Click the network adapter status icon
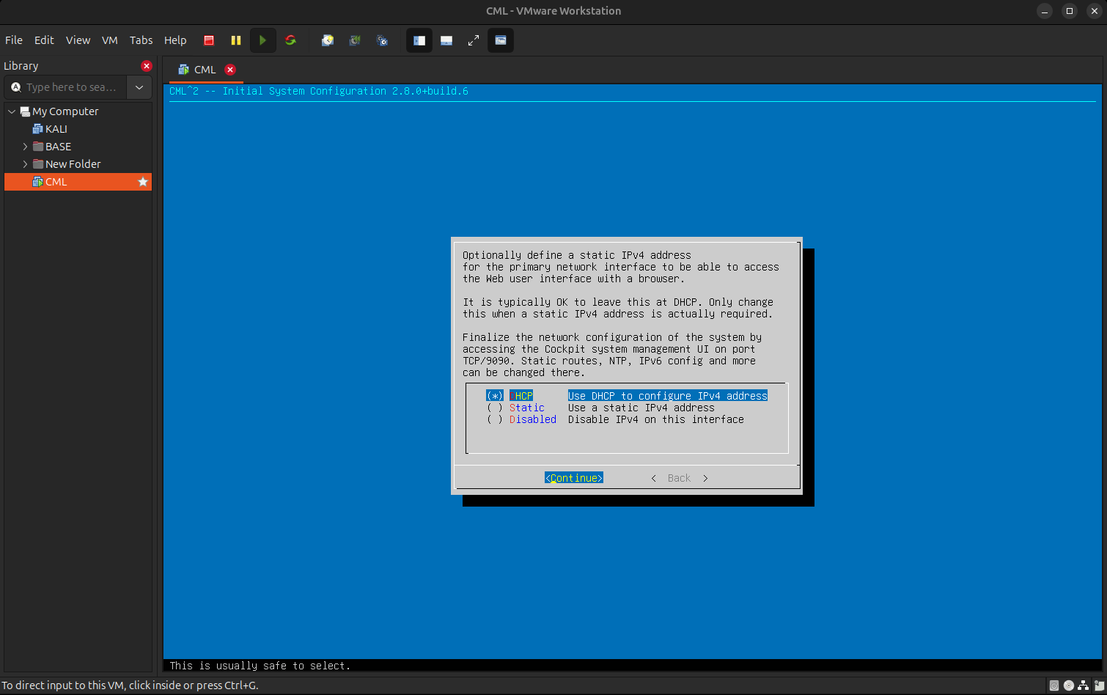This screenshot has height=695, width=1107. click(1084, 685)
